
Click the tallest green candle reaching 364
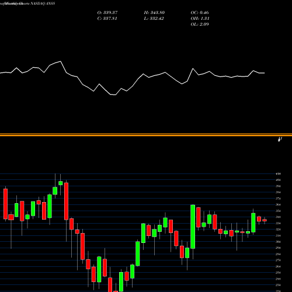[193, 227]
